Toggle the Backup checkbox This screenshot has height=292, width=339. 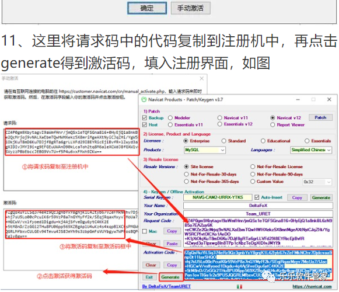click(145, 118)
